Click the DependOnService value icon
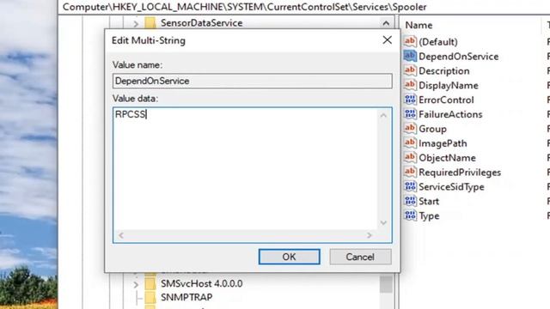550x309 pixels. 410,56
